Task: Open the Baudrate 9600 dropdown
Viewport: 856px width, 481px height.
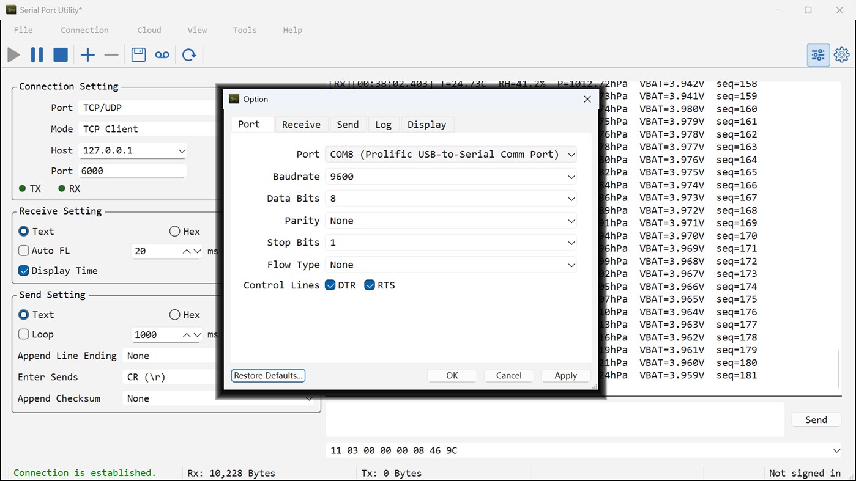Action: coord(451,177)
